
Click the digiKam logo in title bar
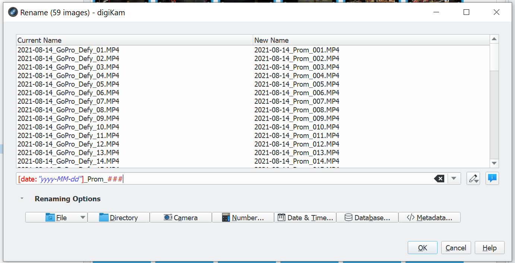(13, 12)
